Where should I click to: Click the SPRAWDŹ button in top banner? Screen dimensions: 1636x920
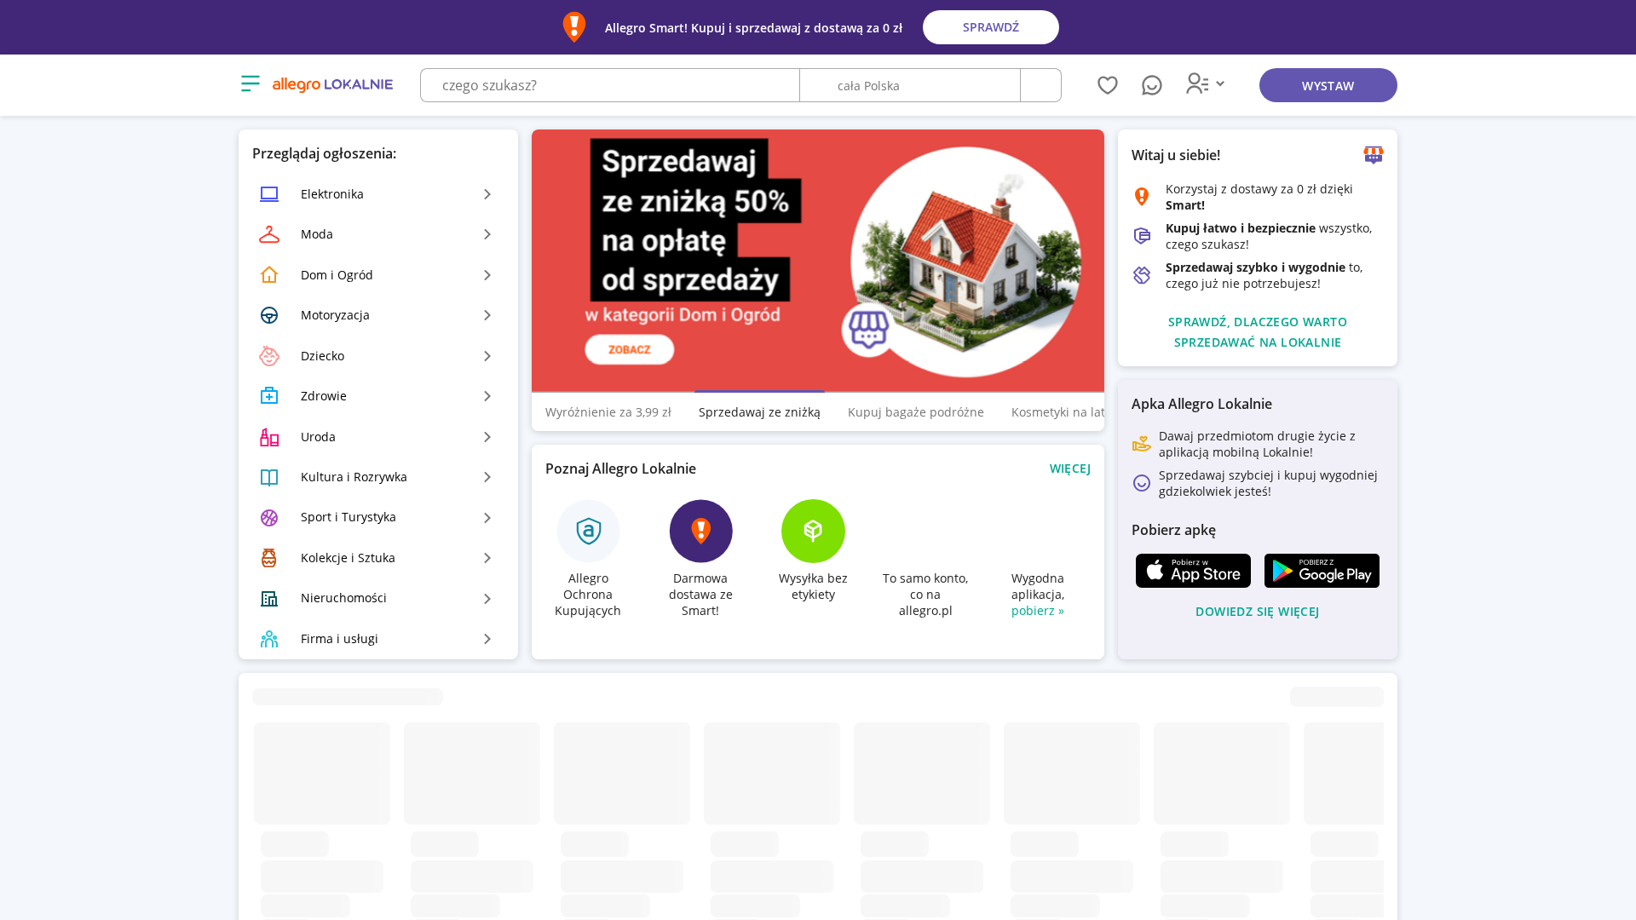click(x=991, y=27)
